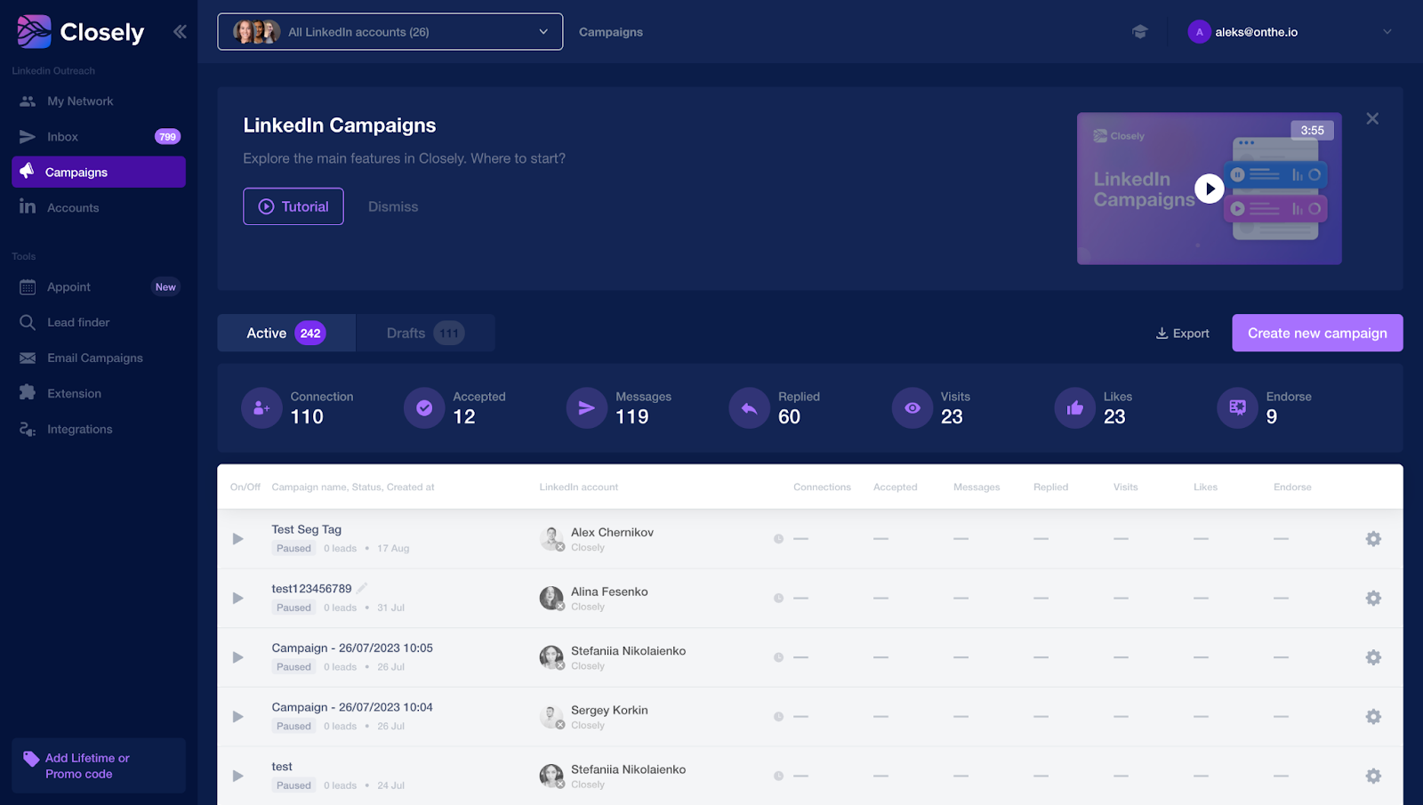Image resolution: width=1423 pixels, height=805 pixels.
Task: Start the test123456789 campaign
Action: [x=237, y=599]
